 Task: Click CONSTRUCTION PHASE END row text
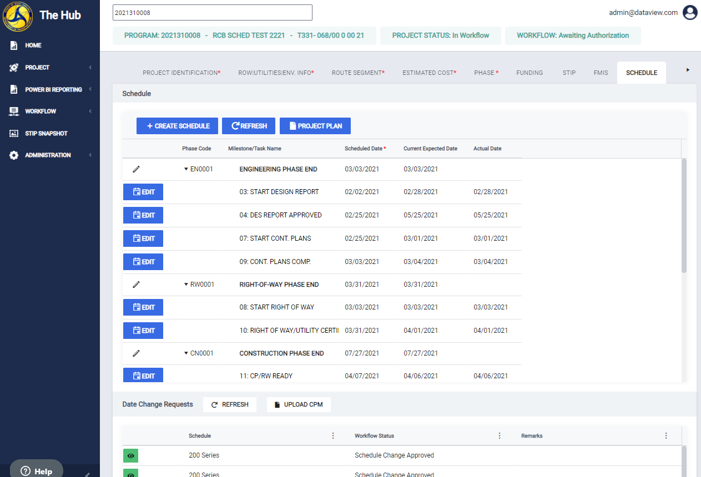281,353
